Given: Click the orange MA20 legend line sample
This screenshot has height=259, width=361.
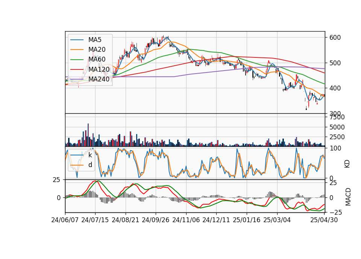Looking at the screenshot, I should pyautogui.click(x=77, y=50).
